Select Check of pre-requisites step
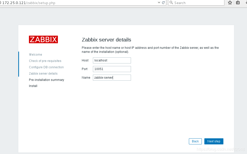 tap(45, 61)
